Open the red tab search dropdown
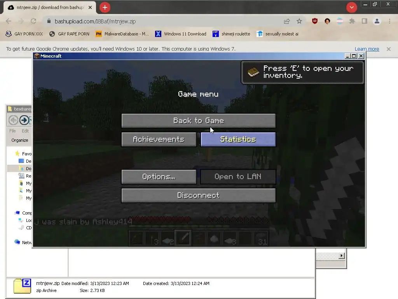This screenshot has height=299, width=398. pyautogui.click(x=351, y=7)
